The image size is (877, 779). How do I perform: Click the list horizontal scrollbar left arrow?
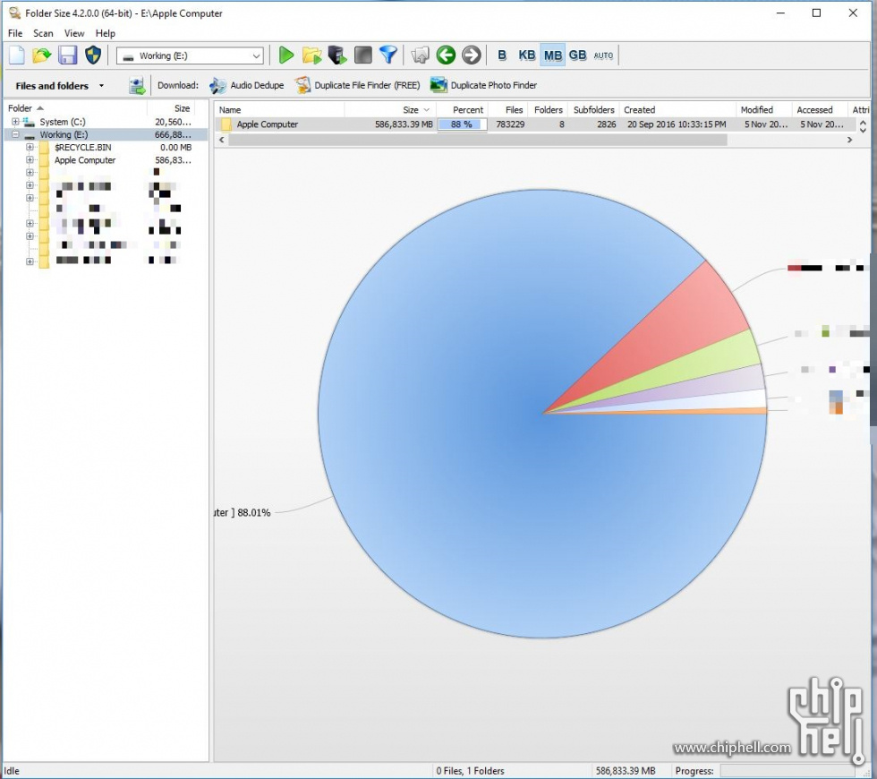222,140
